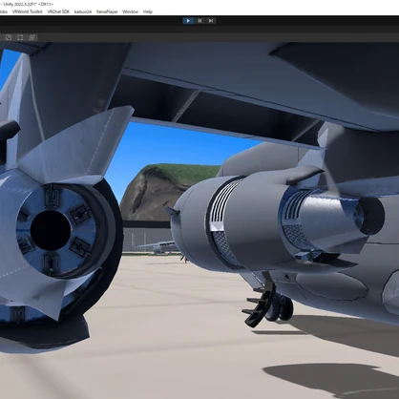The width and height of the screenshot is (399, 399).
Task: Pause the running game
Action: tap(199, 21)
